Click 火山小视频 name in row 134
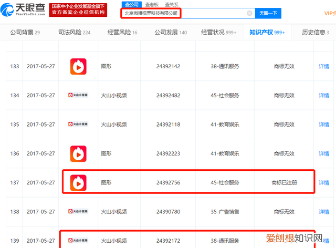Viewport: 336px width, 248px height. click(114, 96)
